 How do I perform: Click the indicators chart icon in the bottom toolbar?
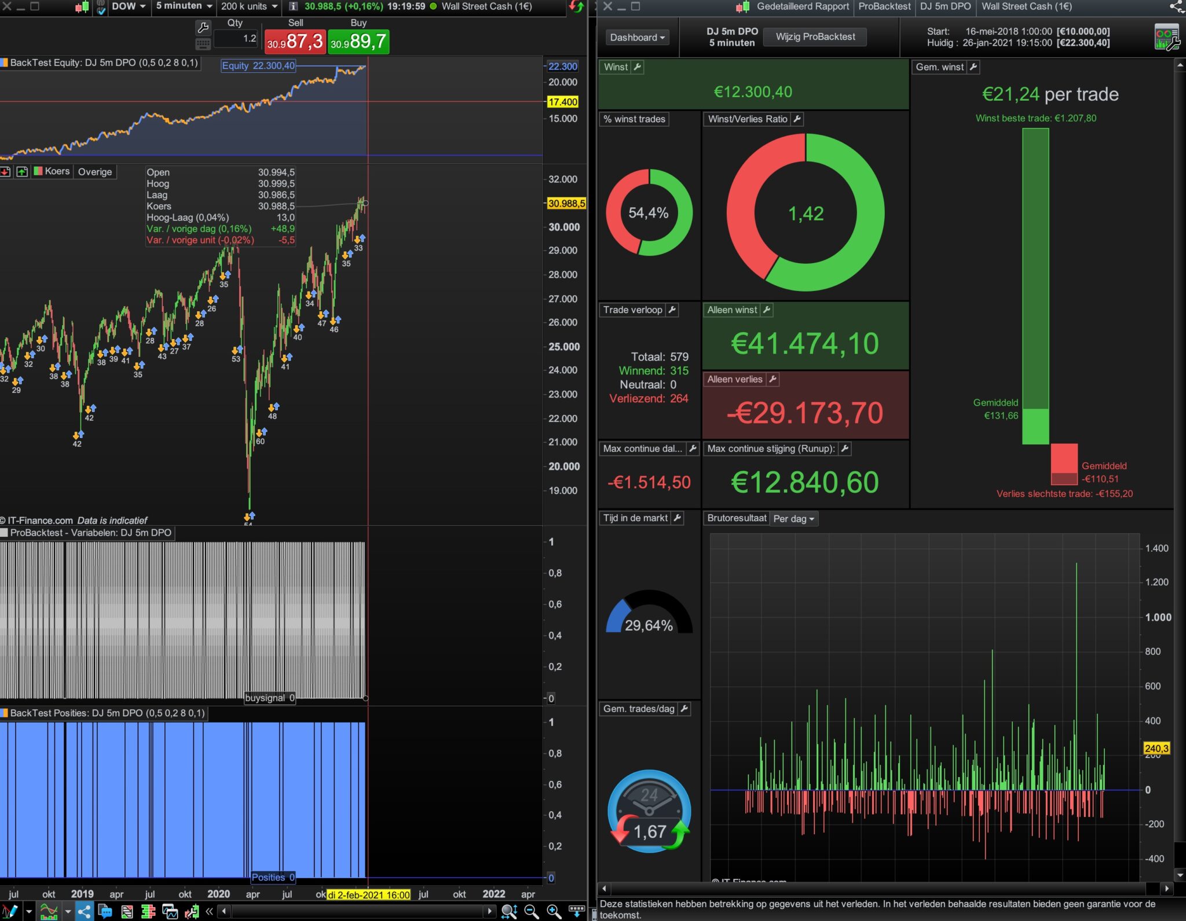coord(49,912)
